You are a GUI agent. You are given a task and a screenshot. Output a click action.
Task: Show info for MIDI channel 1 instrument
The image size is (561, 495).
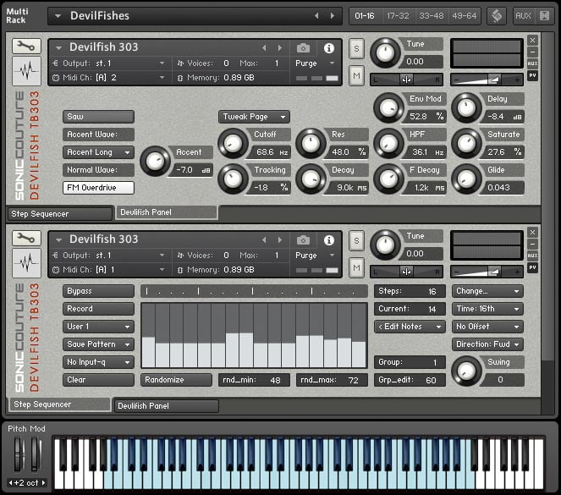[329, 240]
